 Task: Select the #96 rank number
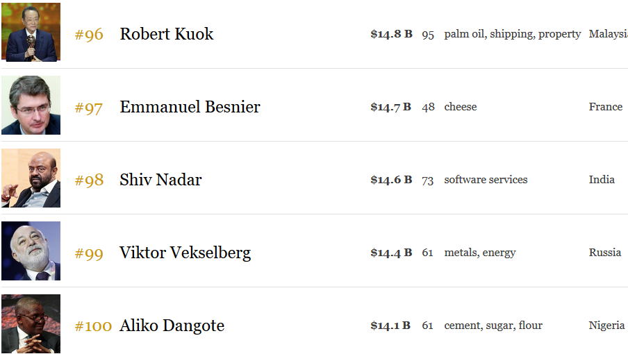(x=89, y=35)
